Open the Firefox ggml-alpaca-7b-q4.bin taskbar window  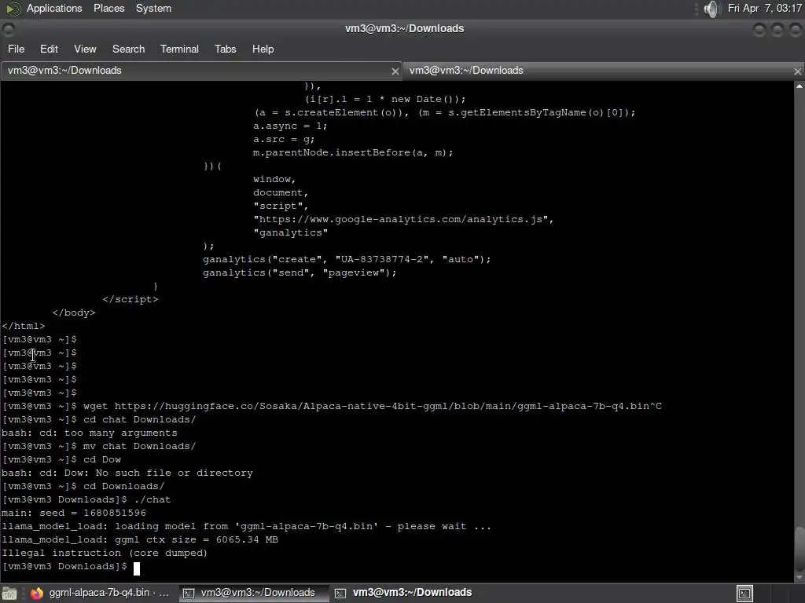click(x=100, y=593)
